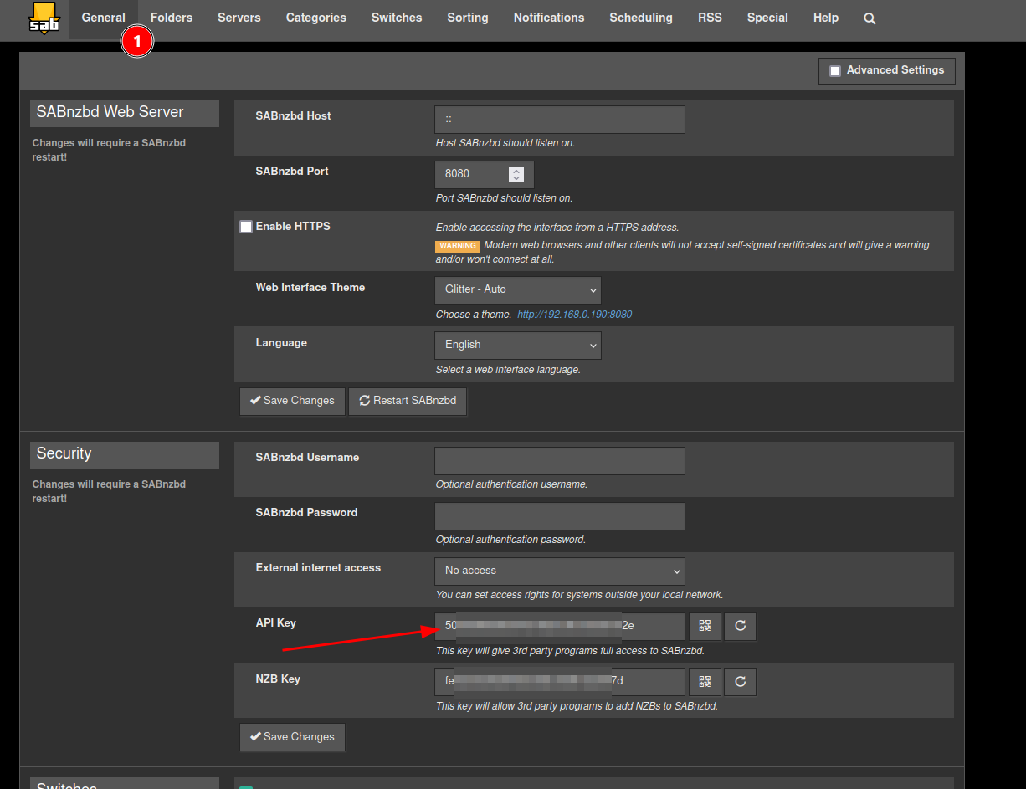Select the Switches tab
The image size is (1026, 789).
click(397, 18)
